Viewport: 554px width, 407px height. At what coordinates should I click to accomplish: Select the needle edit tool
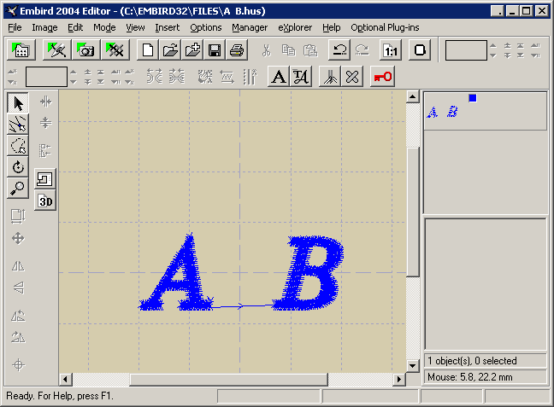[18, 124]
